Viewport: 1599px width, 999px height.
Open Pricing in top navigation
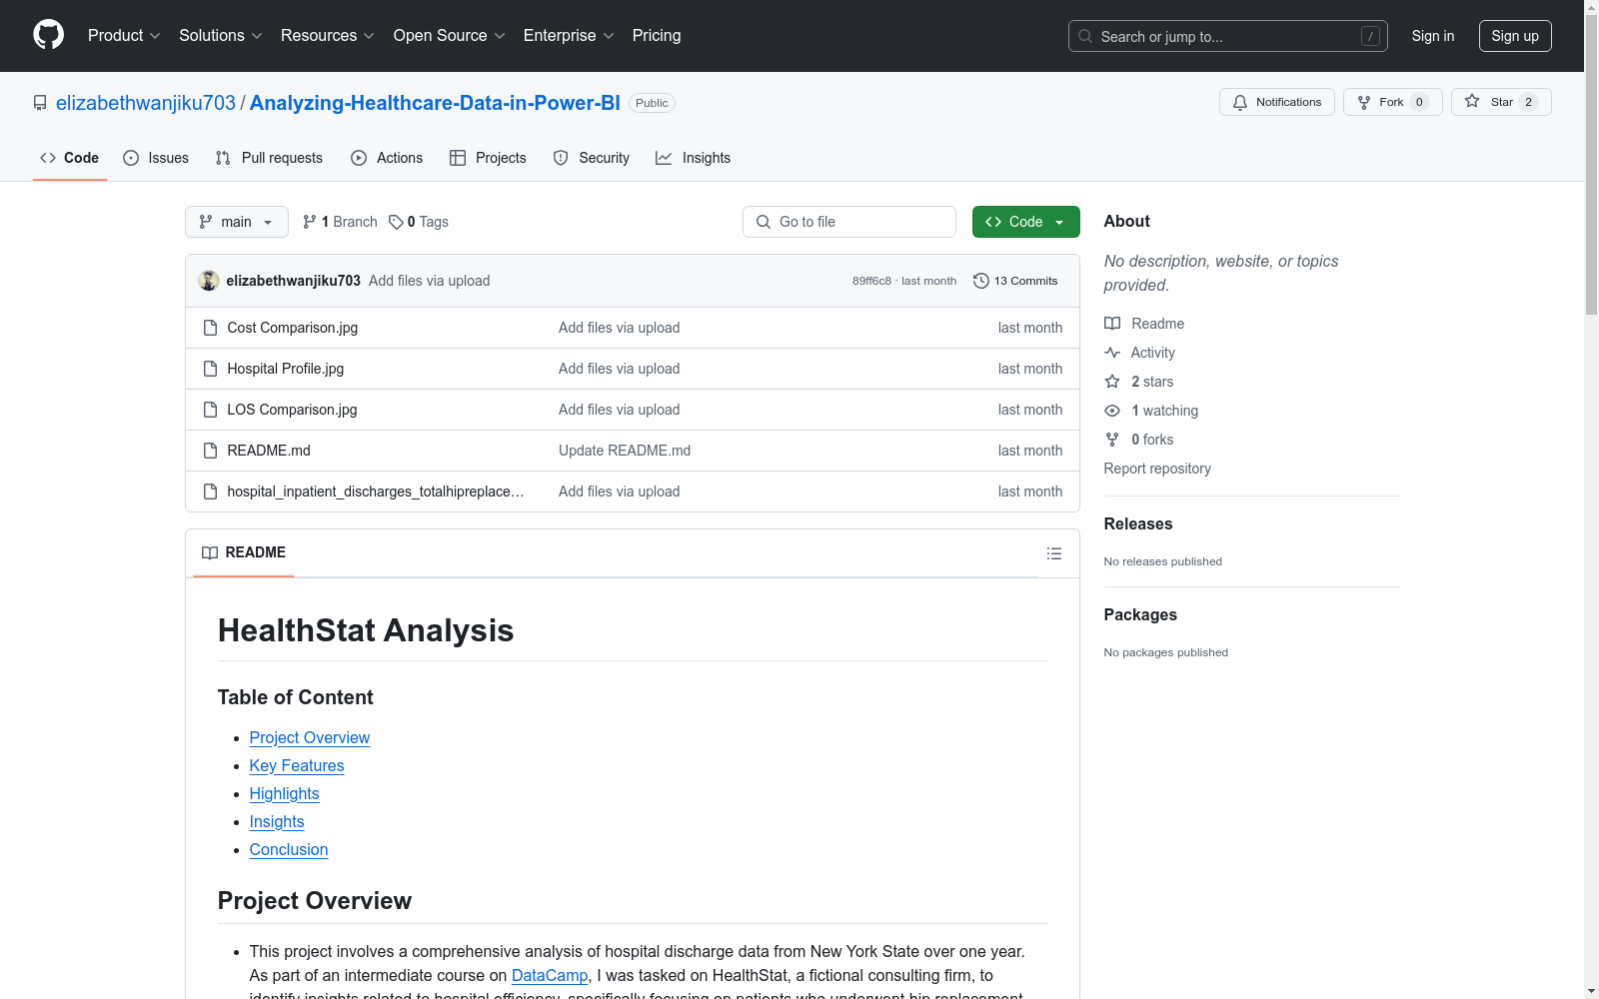[657, 35]
